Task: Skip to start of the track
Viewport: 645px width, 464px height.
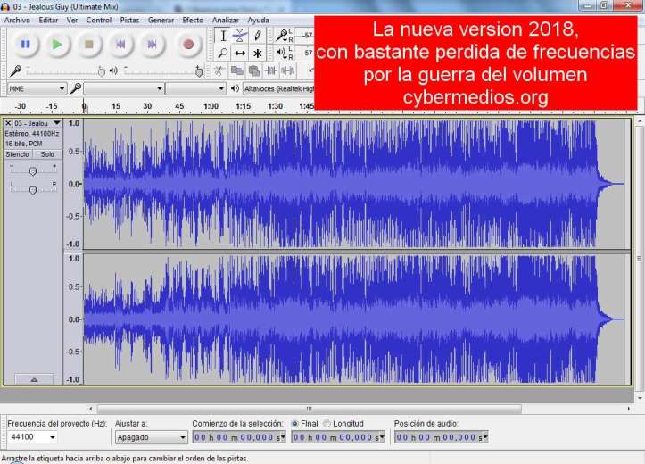Action: click(122, 44)
